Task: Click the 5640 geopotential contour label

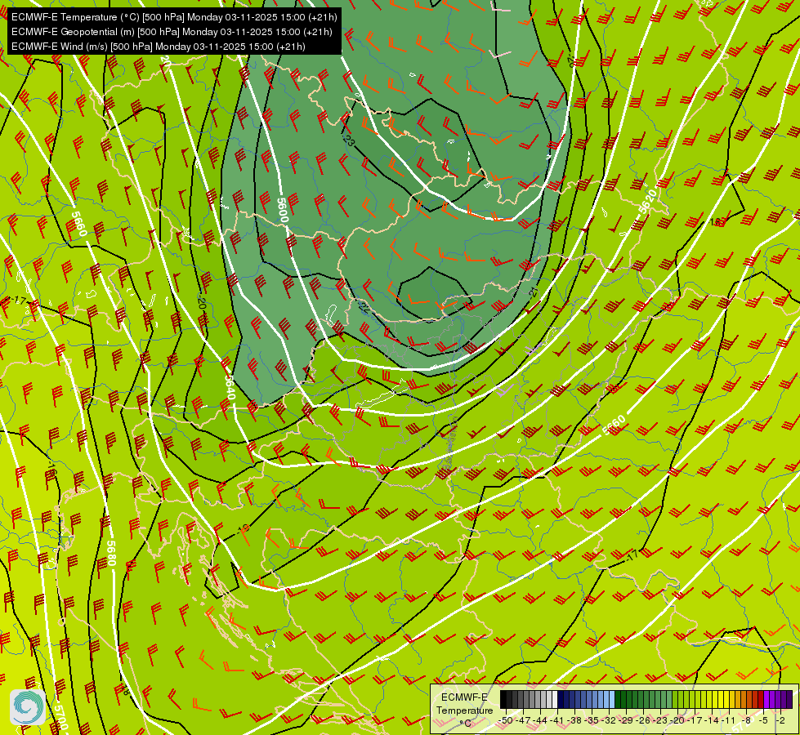Action: click(230, 386)
